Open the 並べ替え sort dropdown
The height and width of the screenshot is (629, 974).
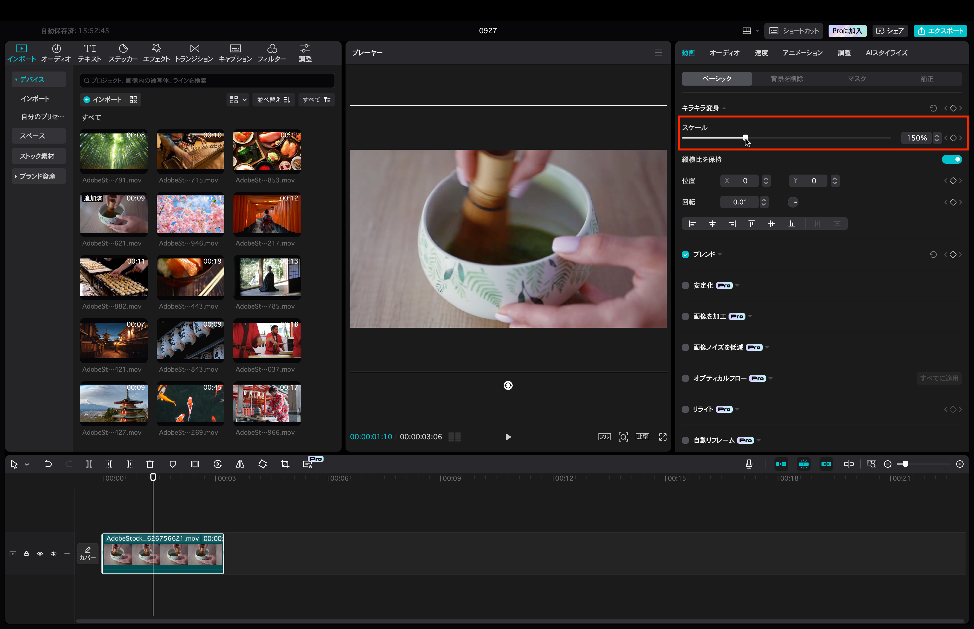273,100
